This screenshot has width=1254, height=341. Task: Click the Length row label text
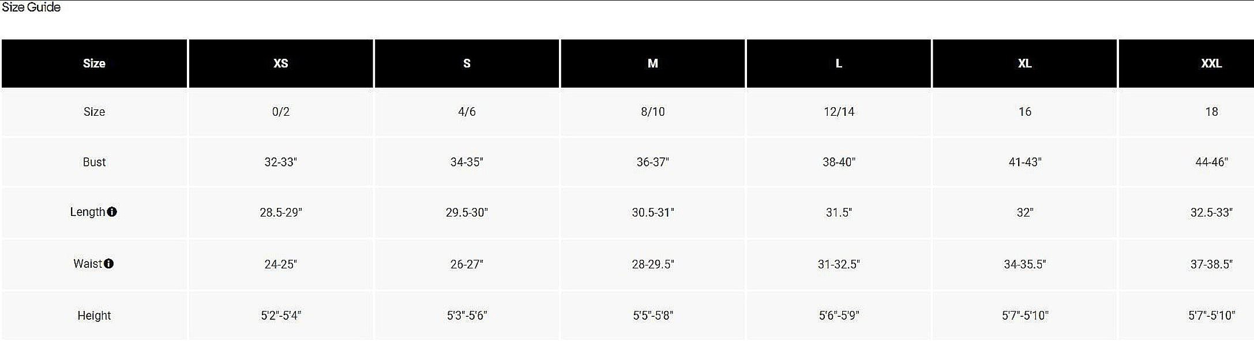[x=88, y=212]
